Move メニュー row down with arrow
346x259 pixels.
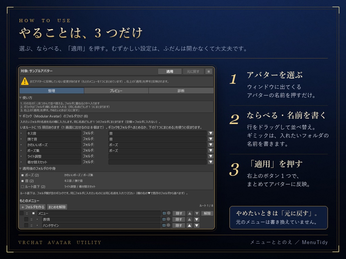[197, 213]
